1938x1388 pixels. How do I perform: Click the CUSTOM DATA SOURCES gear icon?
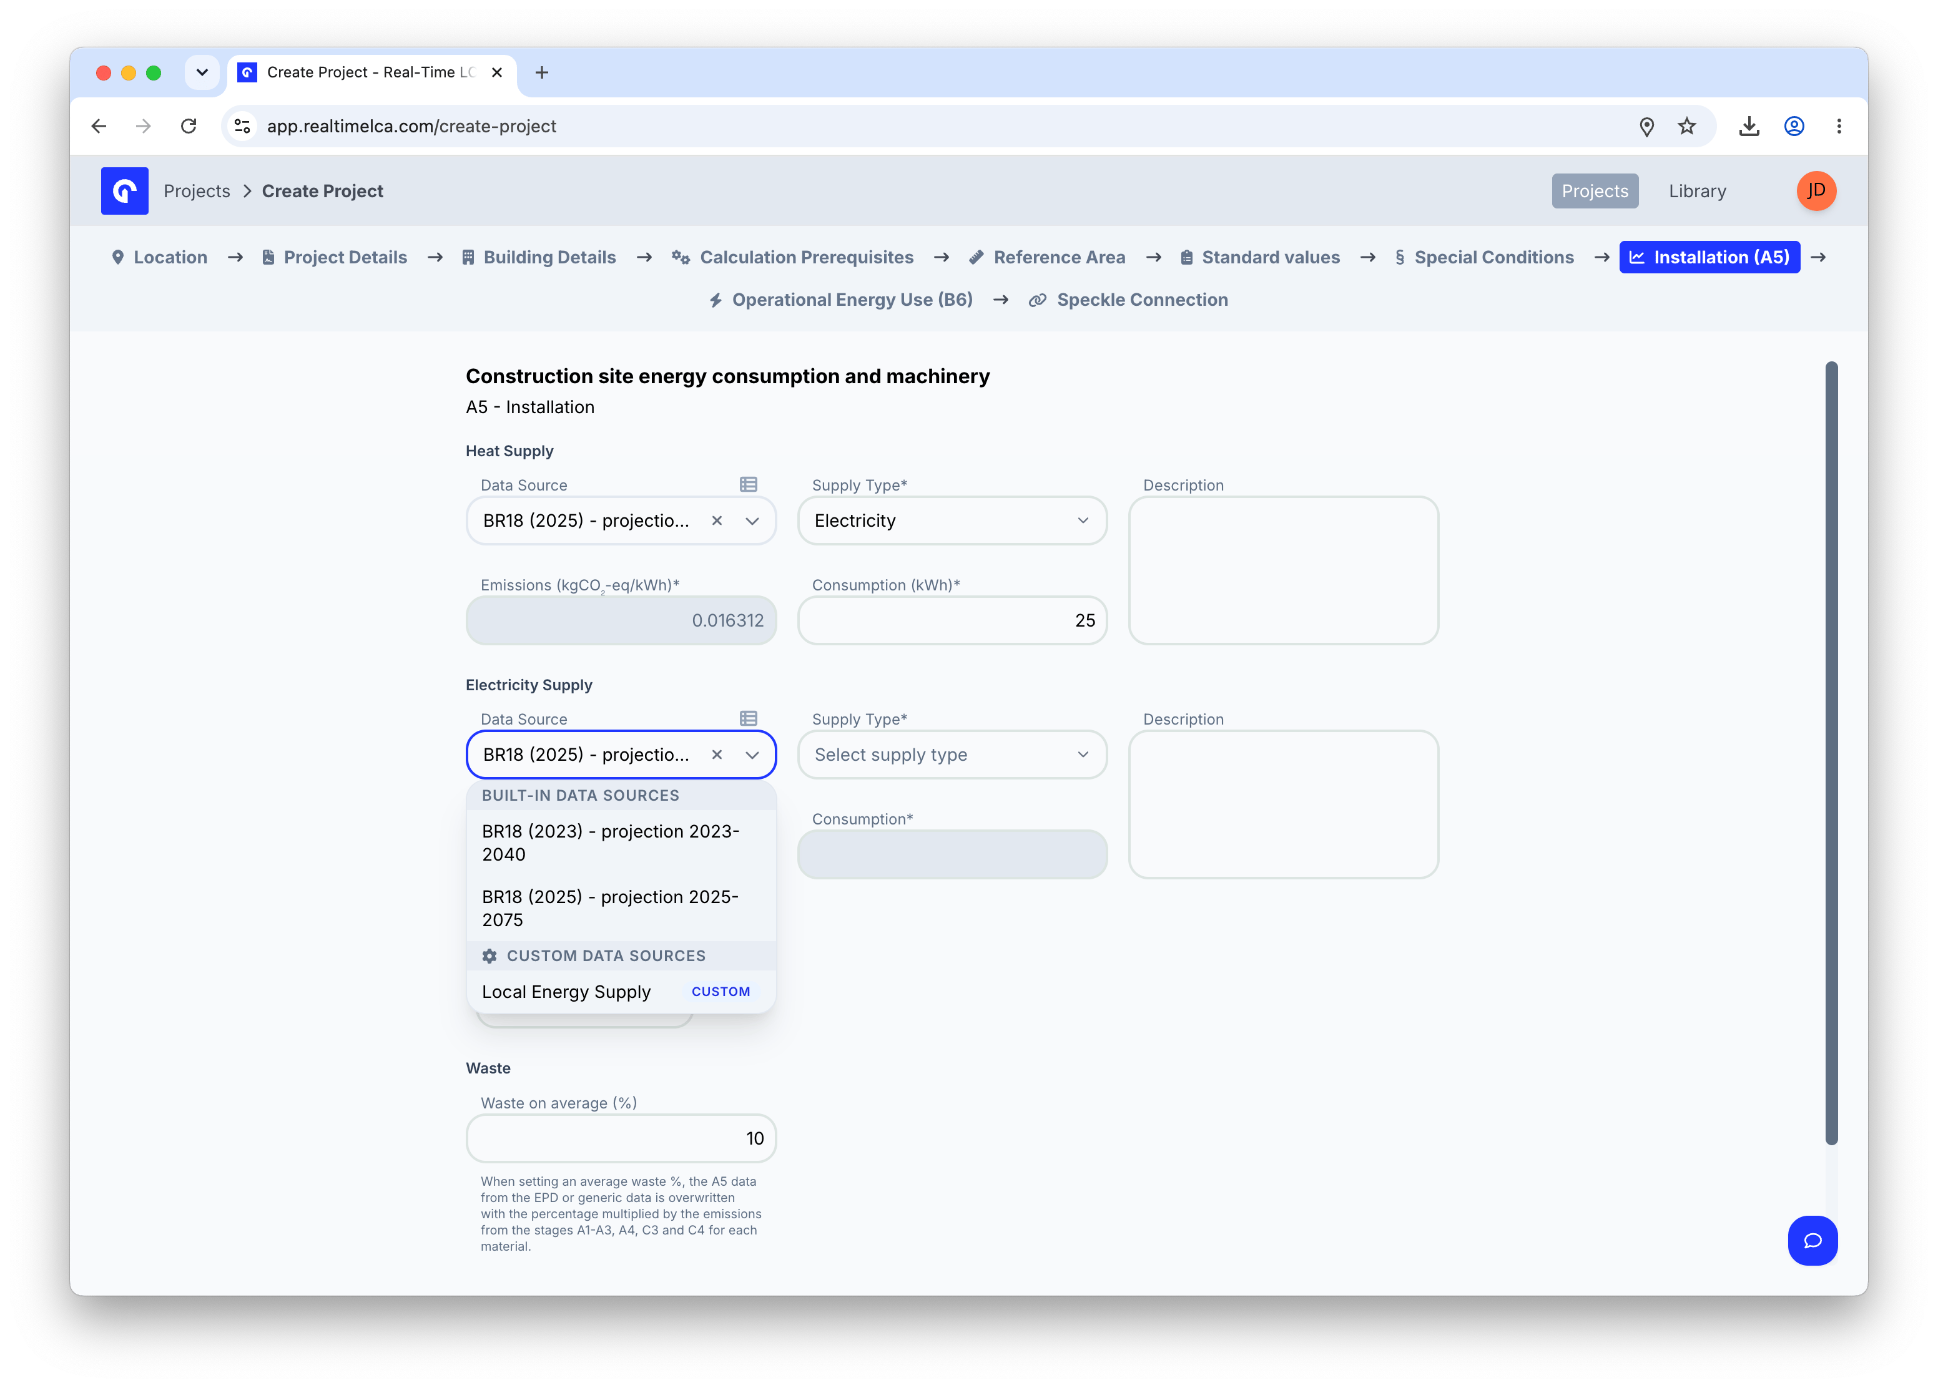pos(489,955)
